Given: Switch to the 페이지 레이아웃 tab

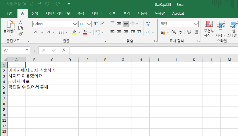Looking at the screenshot, I should click(x=58, y=13).
